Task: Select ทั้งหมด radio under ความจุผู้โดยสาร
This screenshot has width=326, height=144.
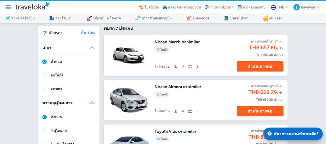Action: (x=44, y=117)
